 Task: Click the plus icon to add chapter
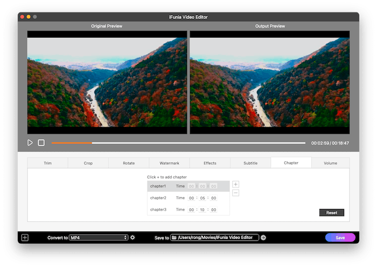pyautogui.click(x=235, y=184)
